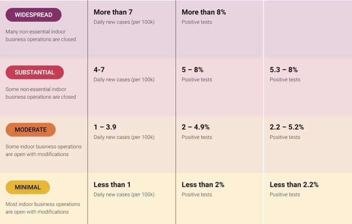
Task: Select the orange MODERATE tier badge
Action: tap(31, 130)
